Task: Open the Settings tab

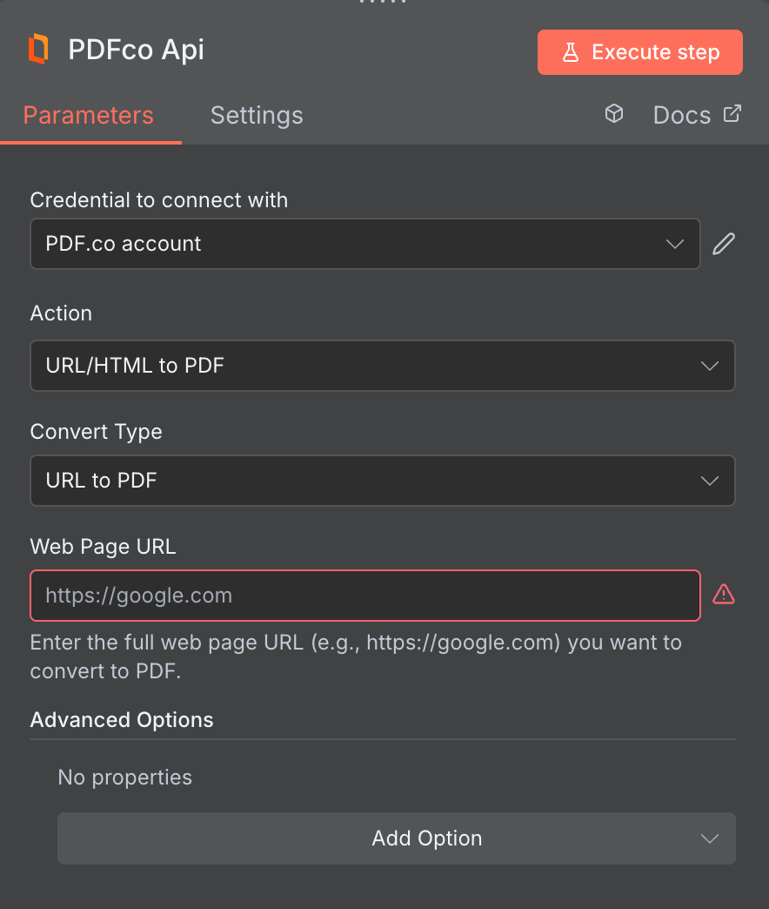Action: [x=257, y=115]
